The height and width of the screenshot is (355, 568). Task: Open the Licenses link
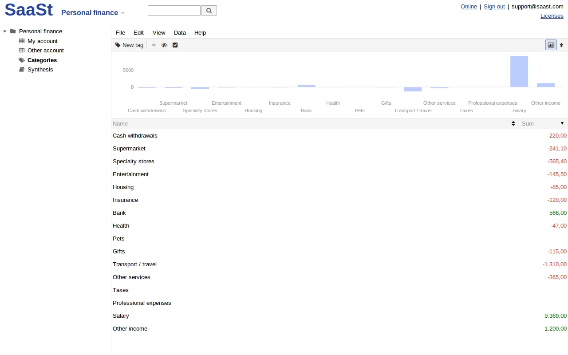[552, 16]
